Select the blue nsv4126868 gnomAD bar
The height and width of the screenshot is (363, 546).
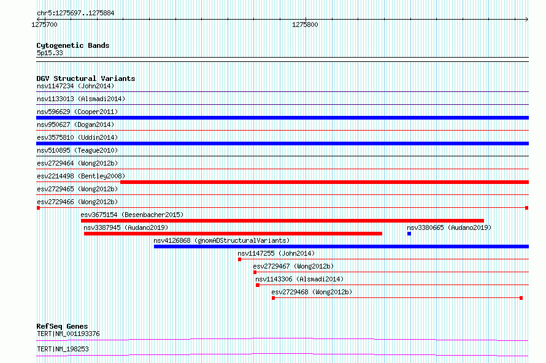pyautogui.click(x=341, y=246)
